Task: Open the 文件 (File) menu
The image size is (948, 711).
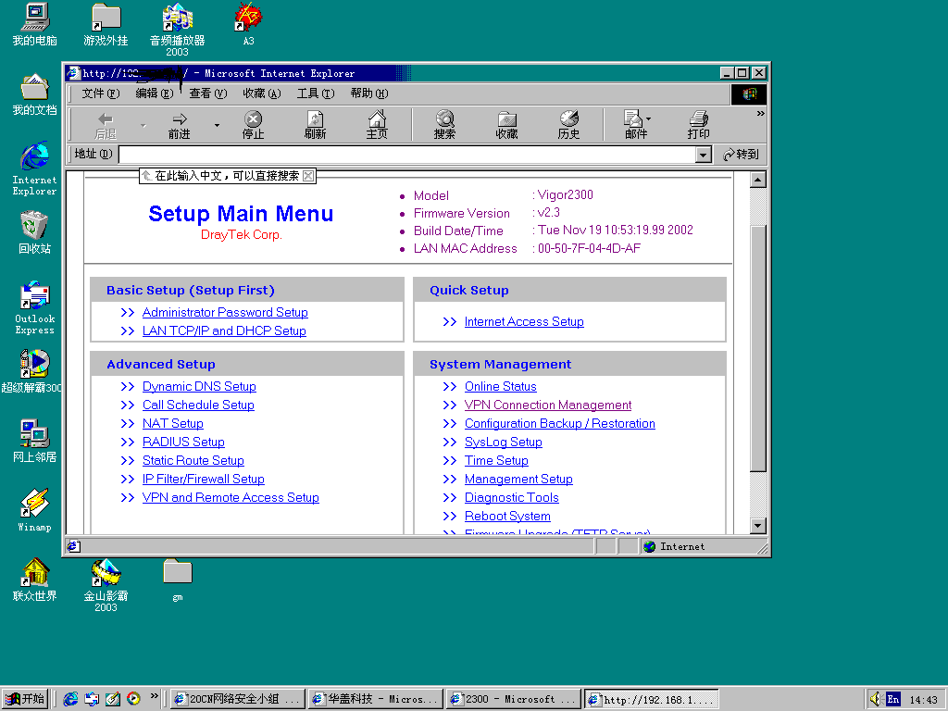Action: 100,94
